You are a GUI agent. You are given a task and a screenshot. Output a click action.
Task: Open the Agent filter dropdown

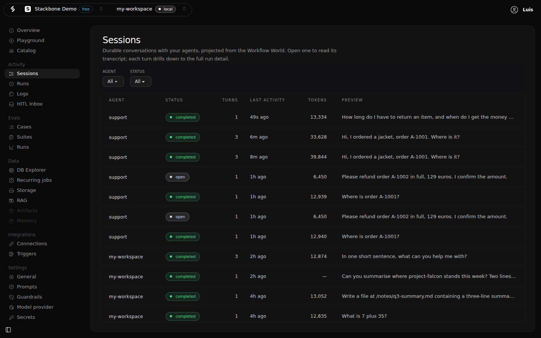(113, 81)
